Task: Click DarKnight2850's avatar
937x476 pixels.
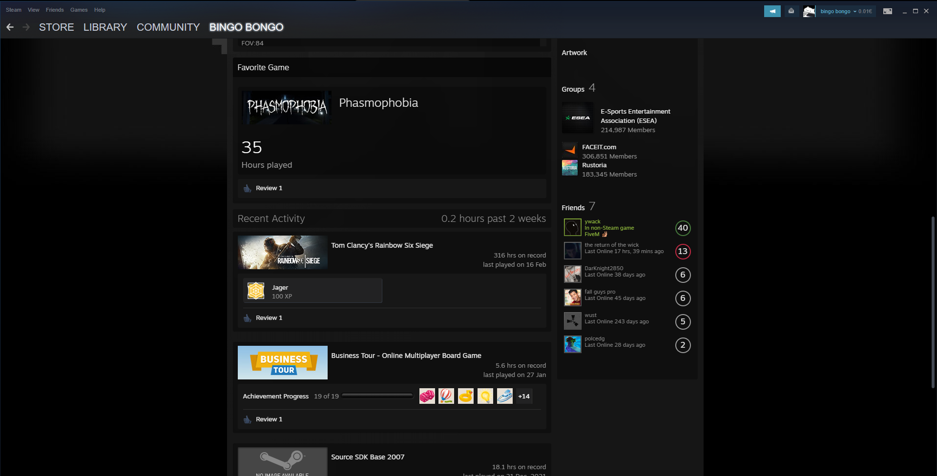Action: click(x=573, y=275)
